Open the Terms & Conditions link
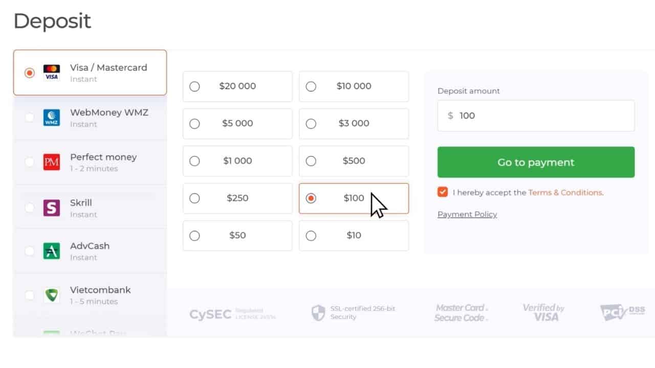 tap(565, 193)
